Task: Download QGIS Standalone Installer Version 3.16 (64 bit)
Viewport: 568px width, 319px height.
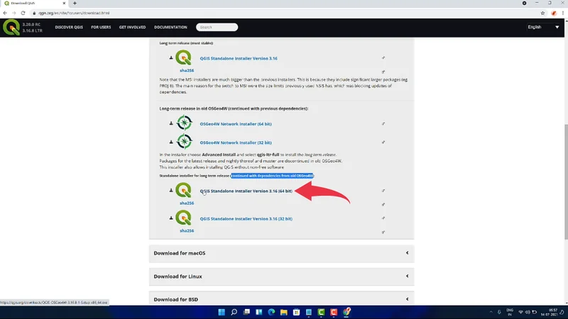Action: [246, 191]
